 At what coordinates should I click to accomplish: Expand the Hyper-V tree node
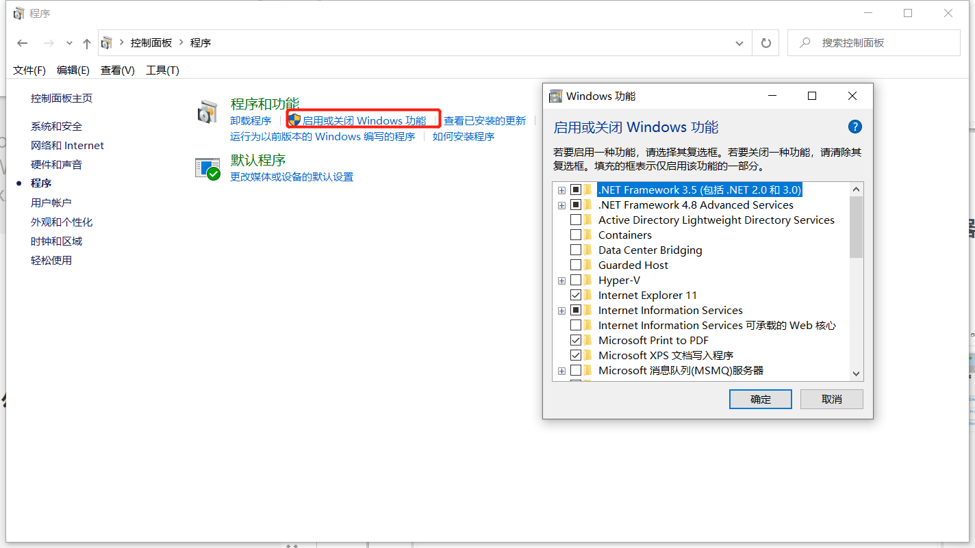561,280
